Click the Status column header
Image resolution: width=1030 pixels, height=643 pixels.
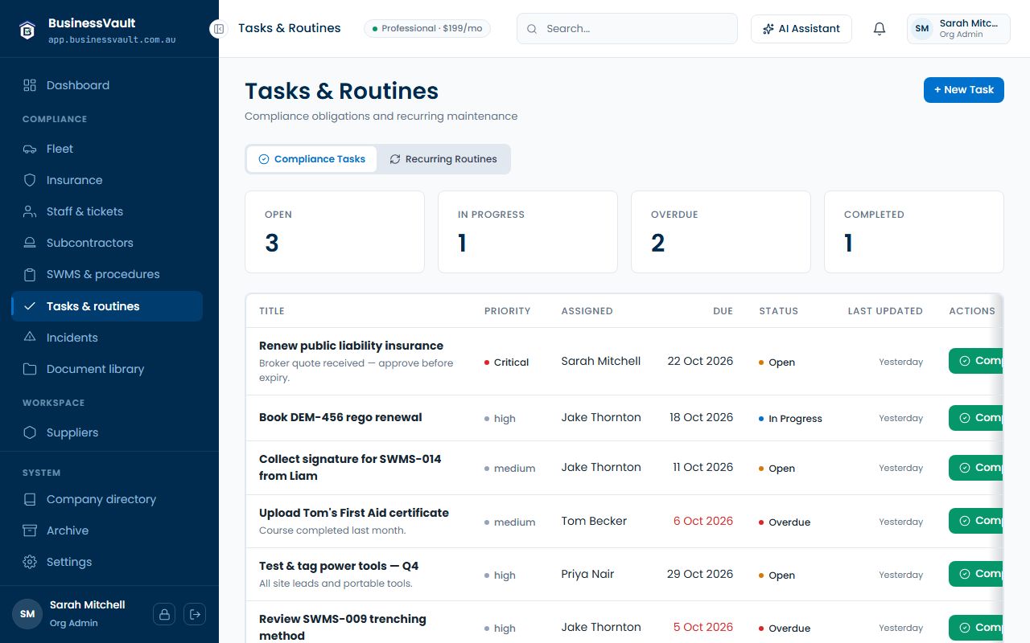click(x=779, y=311)
